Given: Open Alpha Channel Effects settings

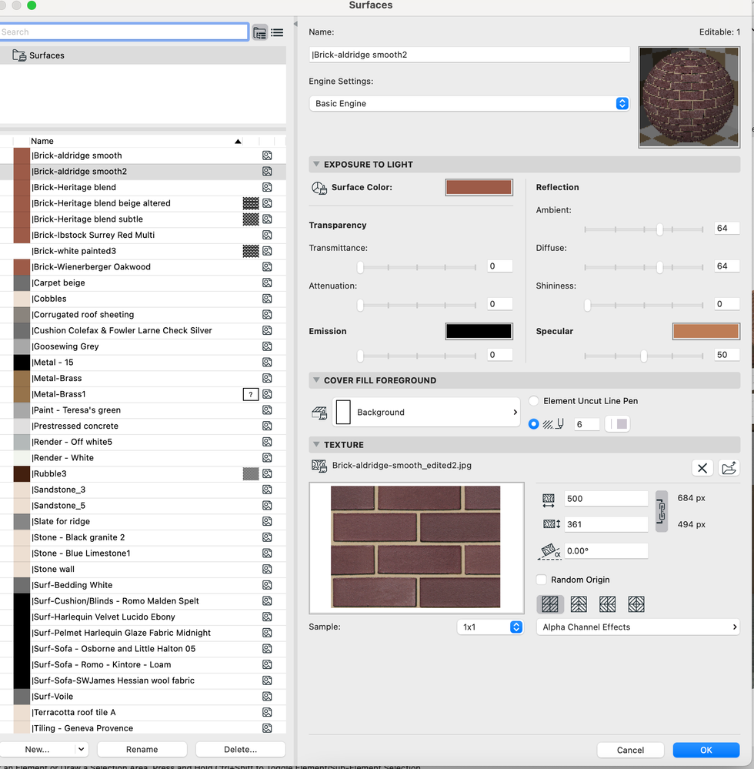Looking at the screenshot, I should pos(638,627).
